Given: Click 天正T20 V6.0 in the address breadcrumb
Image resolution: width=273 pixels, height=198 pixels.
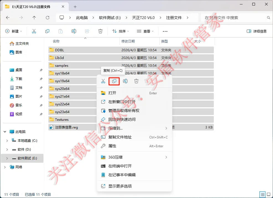Looking at the screenshot, I should [143, 18].
